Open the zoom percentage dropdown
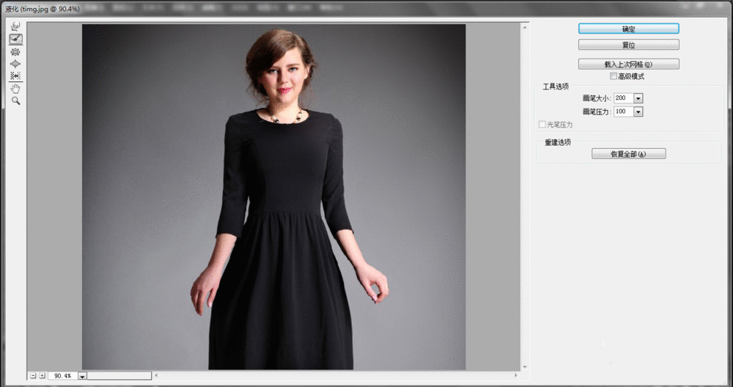The height and width of the screenshot is (387, 733). pos(82,376)
